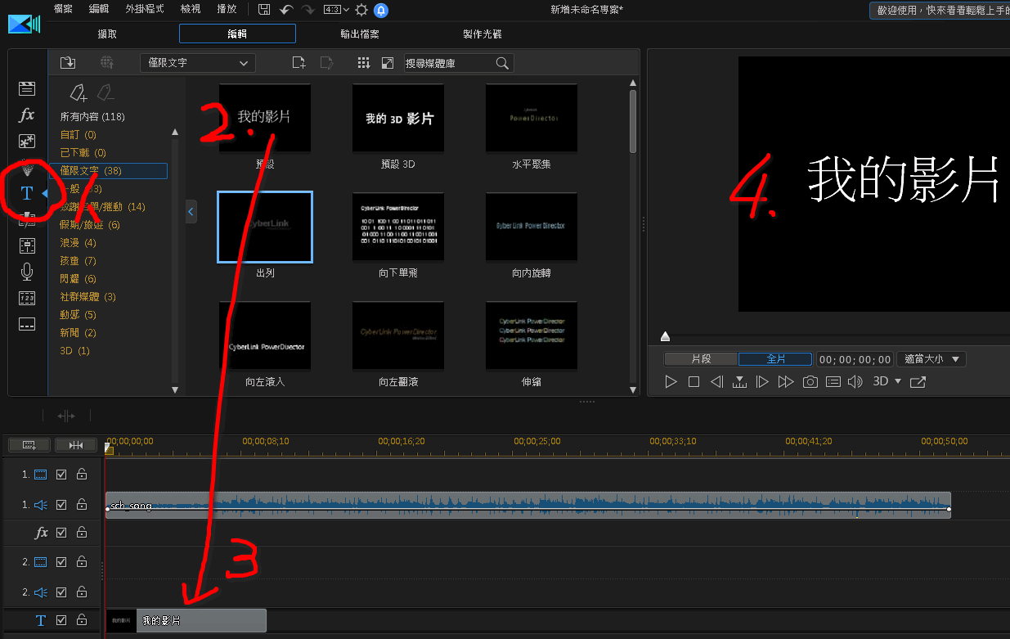Toggle library window size icon
The width and height of the screenshot is (1010, 639).
click(388, 63)
